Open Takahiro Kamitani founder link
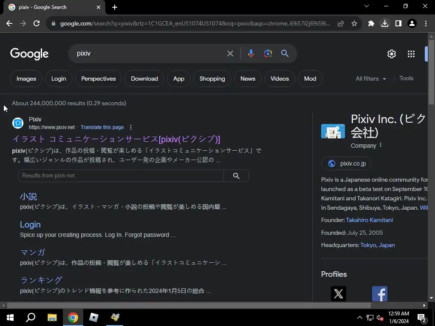This screenshot has height=326, width=435. tap(369, 220)
